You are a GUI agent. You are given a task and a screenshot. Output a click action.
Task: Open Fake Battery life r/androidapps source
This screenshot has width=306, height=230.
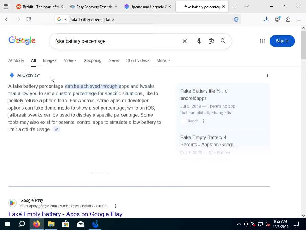tap(204, 94)
